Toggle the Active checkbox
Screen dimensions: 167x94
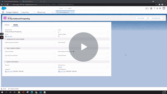pos(59,32)
